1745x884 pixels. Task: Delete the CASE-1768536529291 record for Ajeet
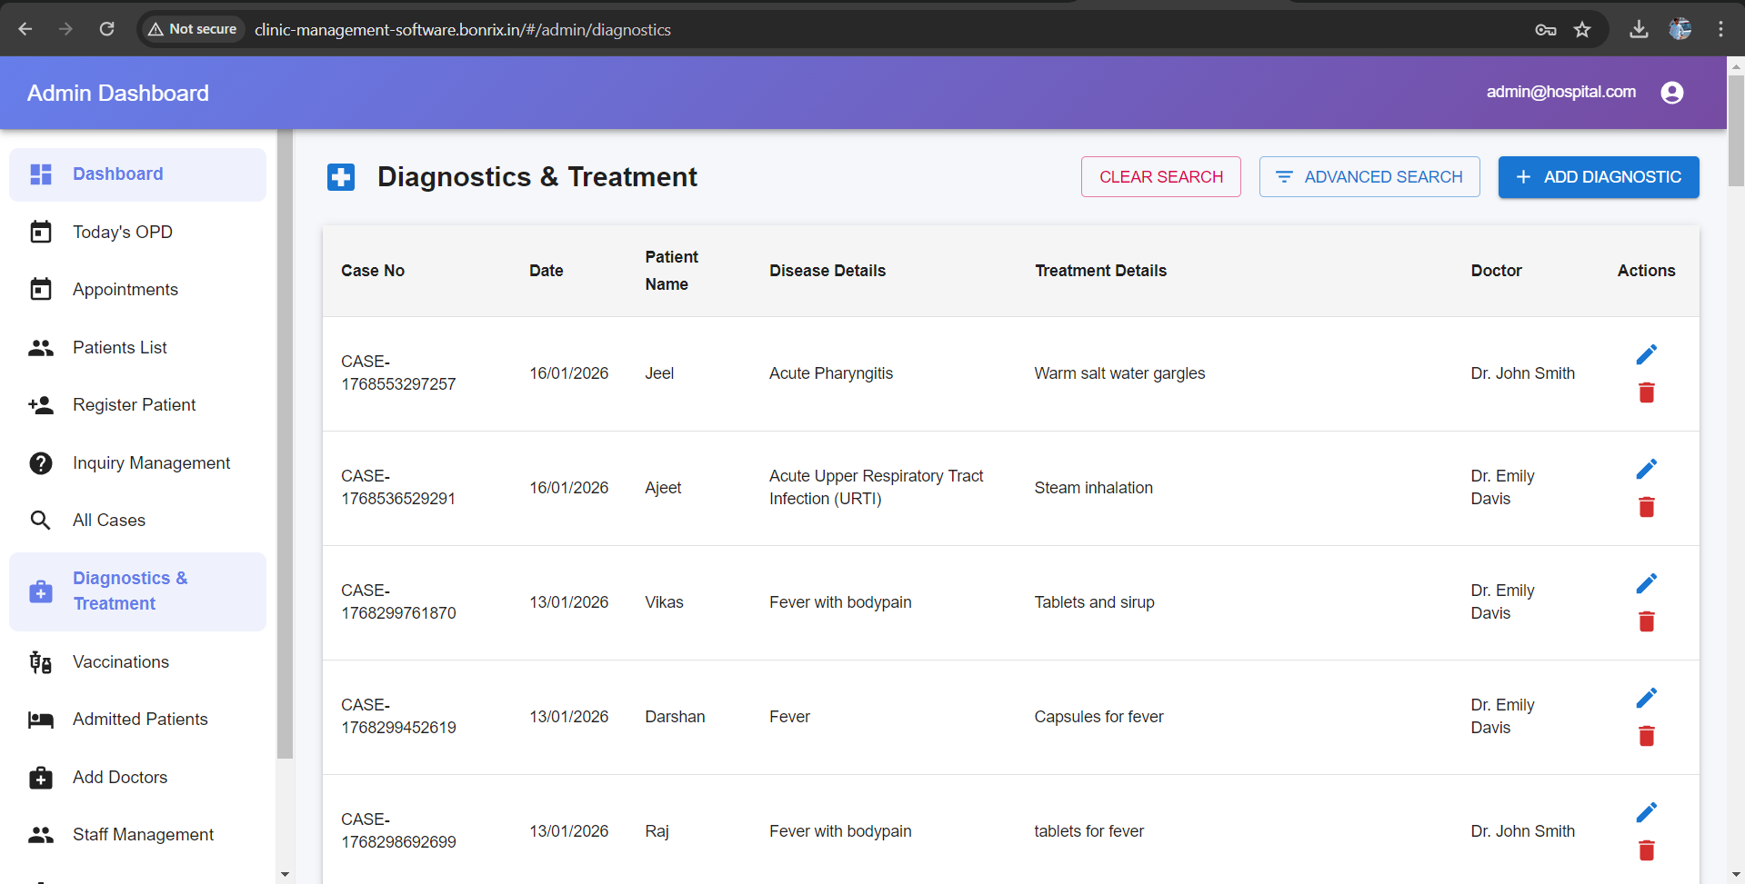pyautogui.click(x=1647, y=507)
